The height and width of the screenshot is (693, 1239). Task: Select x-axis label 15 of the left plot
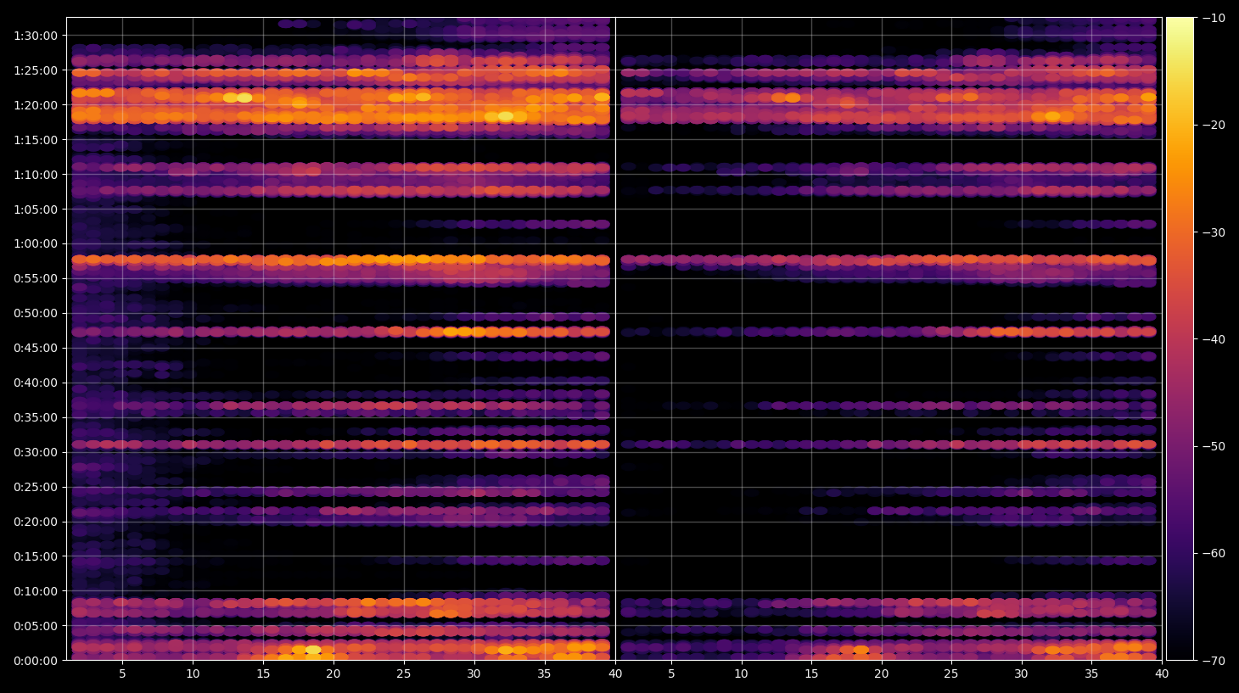pos(263,674)
